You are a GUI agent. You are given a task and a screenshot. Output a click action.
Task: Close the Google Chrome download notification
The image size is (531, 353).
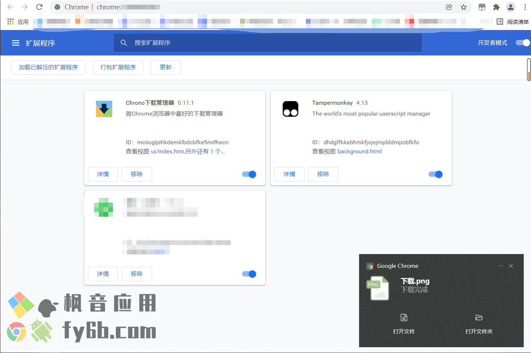[511, 266]
